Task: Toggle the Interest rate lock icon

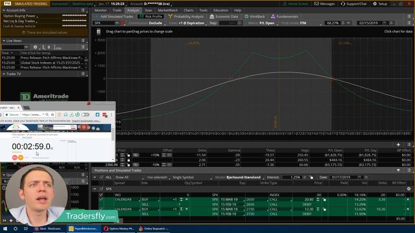Action: [311, 177]
